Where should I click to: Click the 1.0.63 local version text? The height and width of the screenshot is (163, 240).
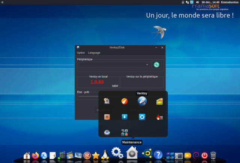[x=97, y=82]
